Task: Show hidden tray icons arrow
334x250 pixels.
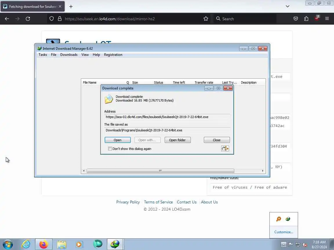Action: click(284, 245)
